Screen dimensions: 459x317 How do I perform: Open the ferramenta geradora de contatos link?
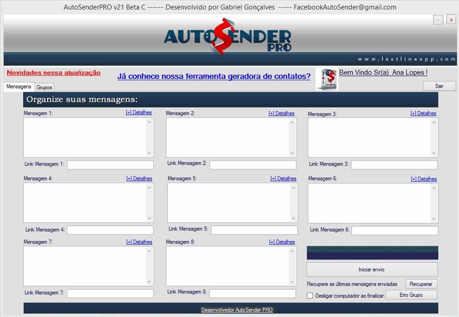point(214,76)
